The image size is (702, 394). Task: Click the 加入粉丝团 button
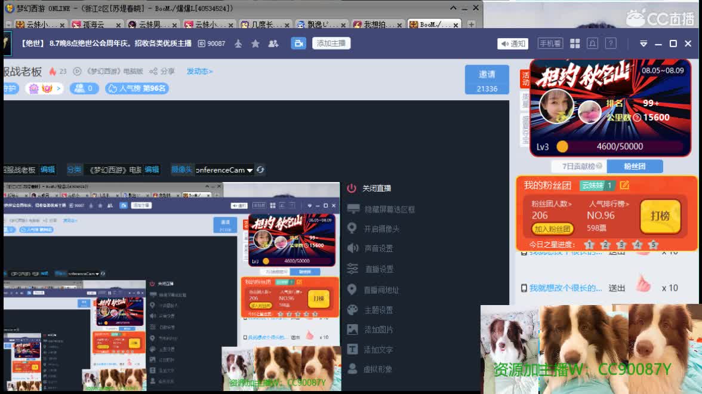point(553,229)
